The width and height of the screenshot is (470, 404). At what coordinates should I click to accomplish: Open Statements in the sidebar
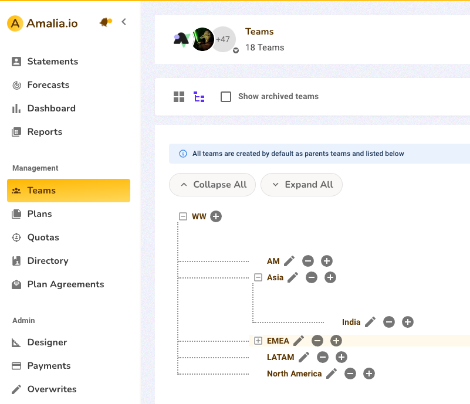69,62
